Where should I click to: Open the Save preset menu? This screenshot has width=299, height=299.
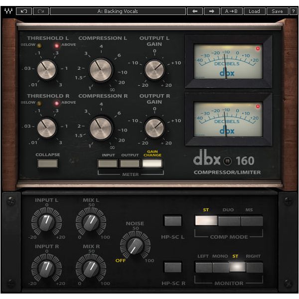pyautogui.click(x=277, y=11)
